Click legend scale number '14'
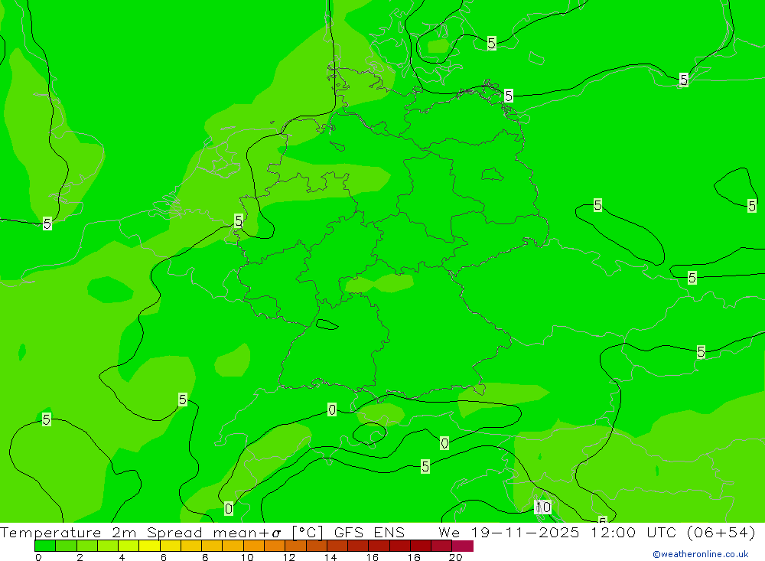Screen dimensions: 765x561 point(330,557)
